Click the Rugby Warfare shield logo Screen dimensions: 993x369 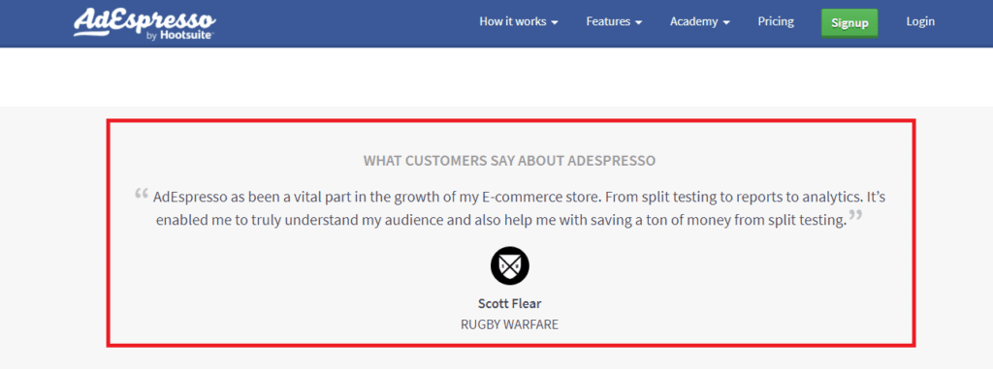pos(510,265)
